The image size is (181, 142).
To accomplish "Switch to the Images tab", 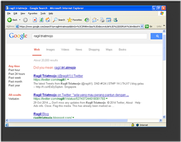I will click(x=50, y=50).
